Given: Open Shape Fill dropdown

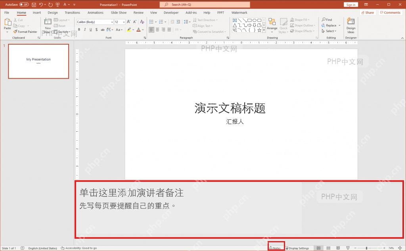Looking at the screenshot, I should [x=300, y=20].
